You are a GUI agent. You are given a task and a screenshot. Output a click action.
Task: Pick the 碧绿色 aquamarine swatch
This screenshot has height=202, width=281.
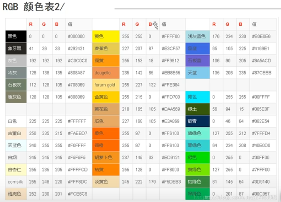click(x=197, y=133)
